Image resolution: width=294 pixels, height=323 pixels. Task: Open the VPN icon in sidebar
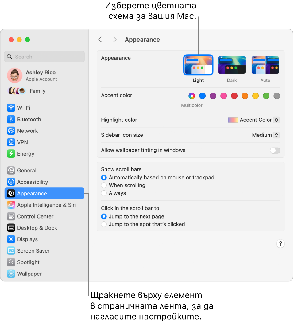coord(11,142)
